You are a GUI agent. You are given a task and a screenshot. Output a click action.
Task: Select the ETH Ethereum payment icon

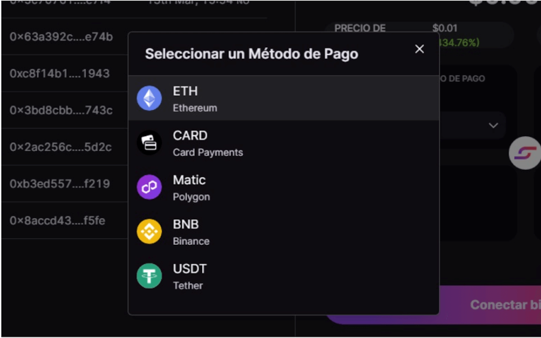(x=149, y=98)
